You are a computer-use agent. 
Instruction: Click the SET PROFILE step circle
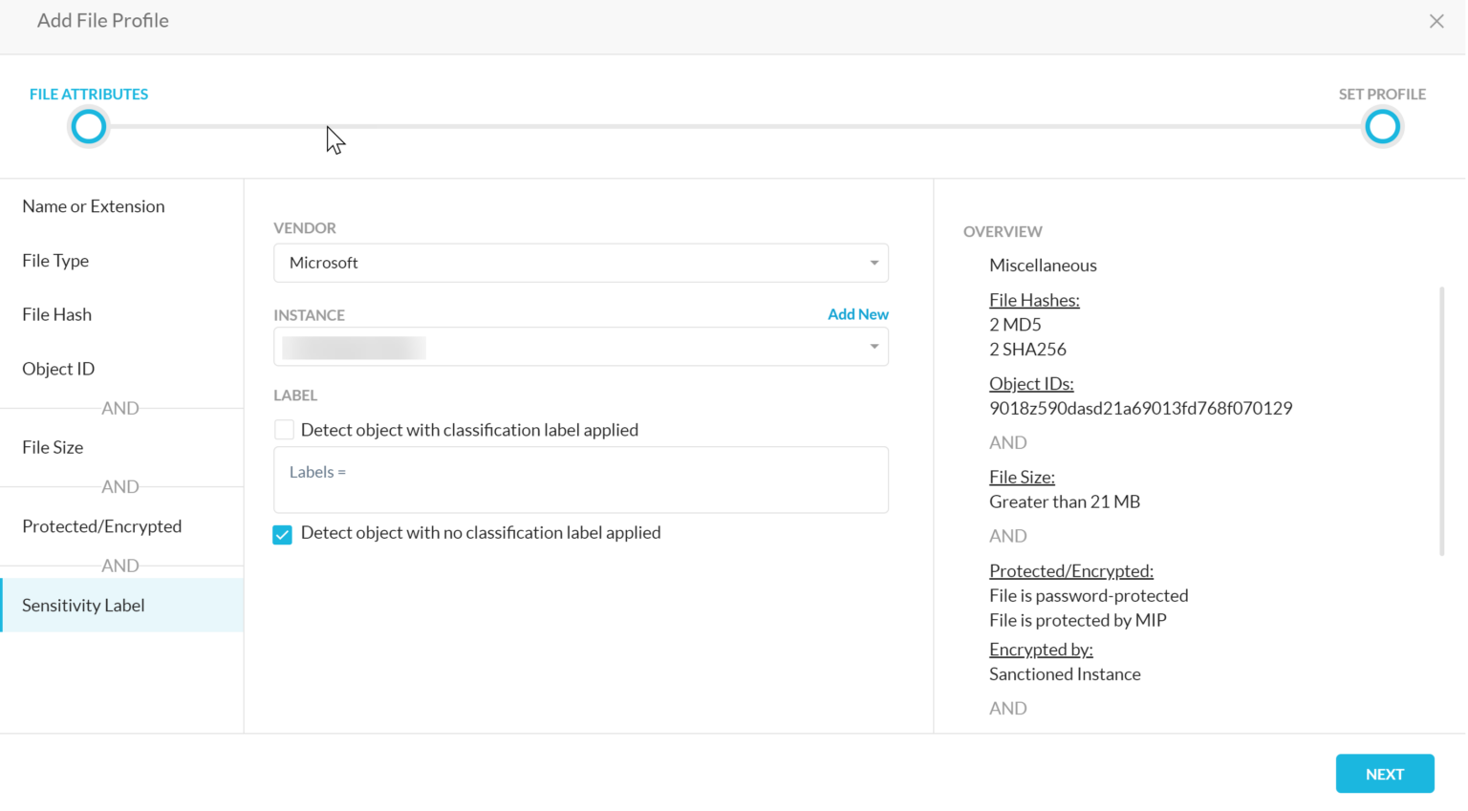[x=1382, y=125]
